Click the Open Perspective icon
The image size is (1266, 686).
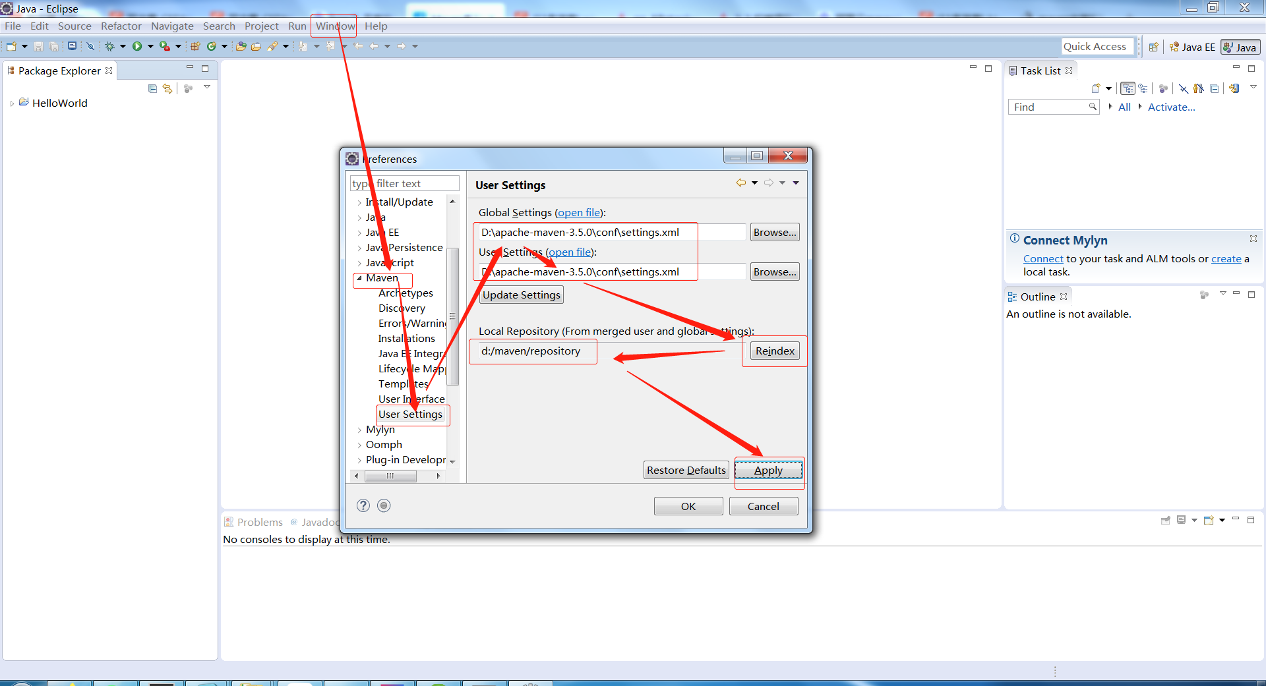[1154, 47]
